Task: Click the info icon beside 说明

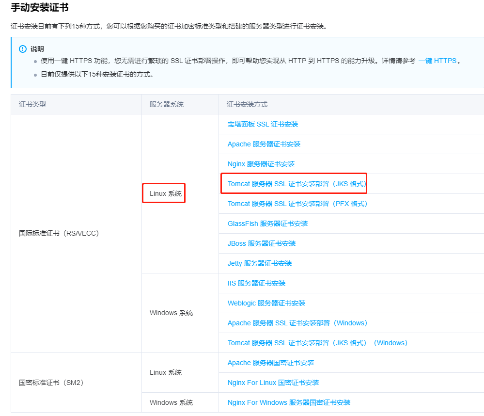Action: point(22,49)
